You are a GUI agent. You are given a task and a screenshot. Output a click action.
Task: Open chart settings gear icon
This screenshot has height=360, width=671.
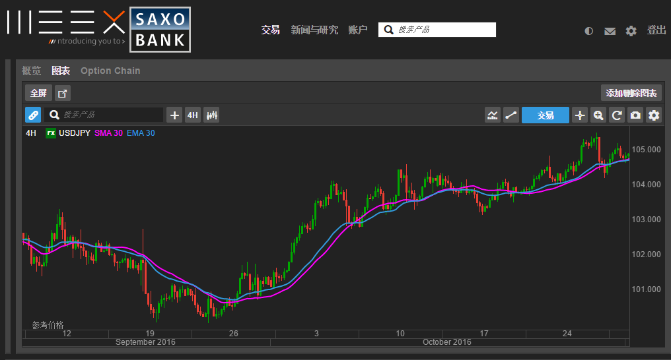point(654,115)
